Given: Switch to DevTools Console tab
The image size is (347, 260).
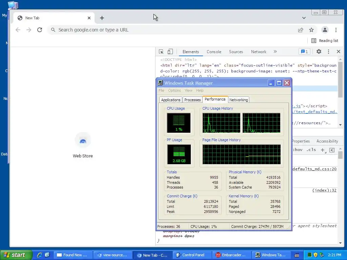Looking at the screenshot, I should (214, 52).
